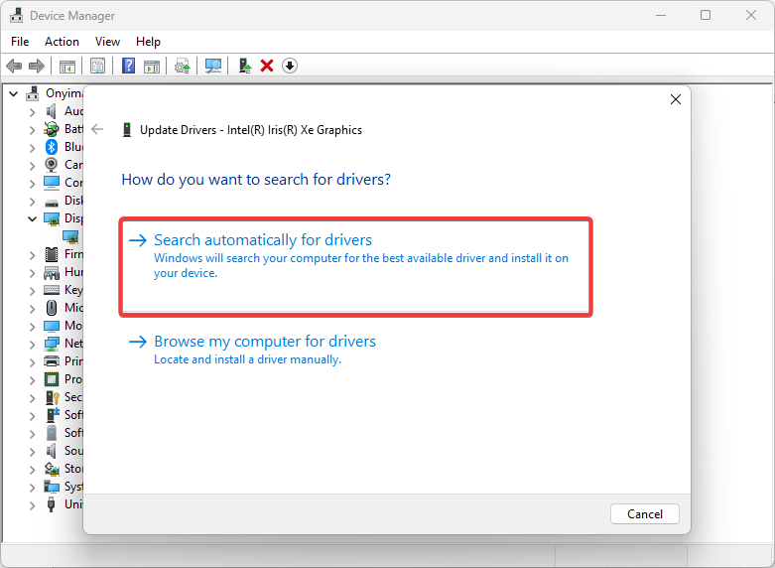Click Scan for hardware changes monitor icon

tap(213, 66)
